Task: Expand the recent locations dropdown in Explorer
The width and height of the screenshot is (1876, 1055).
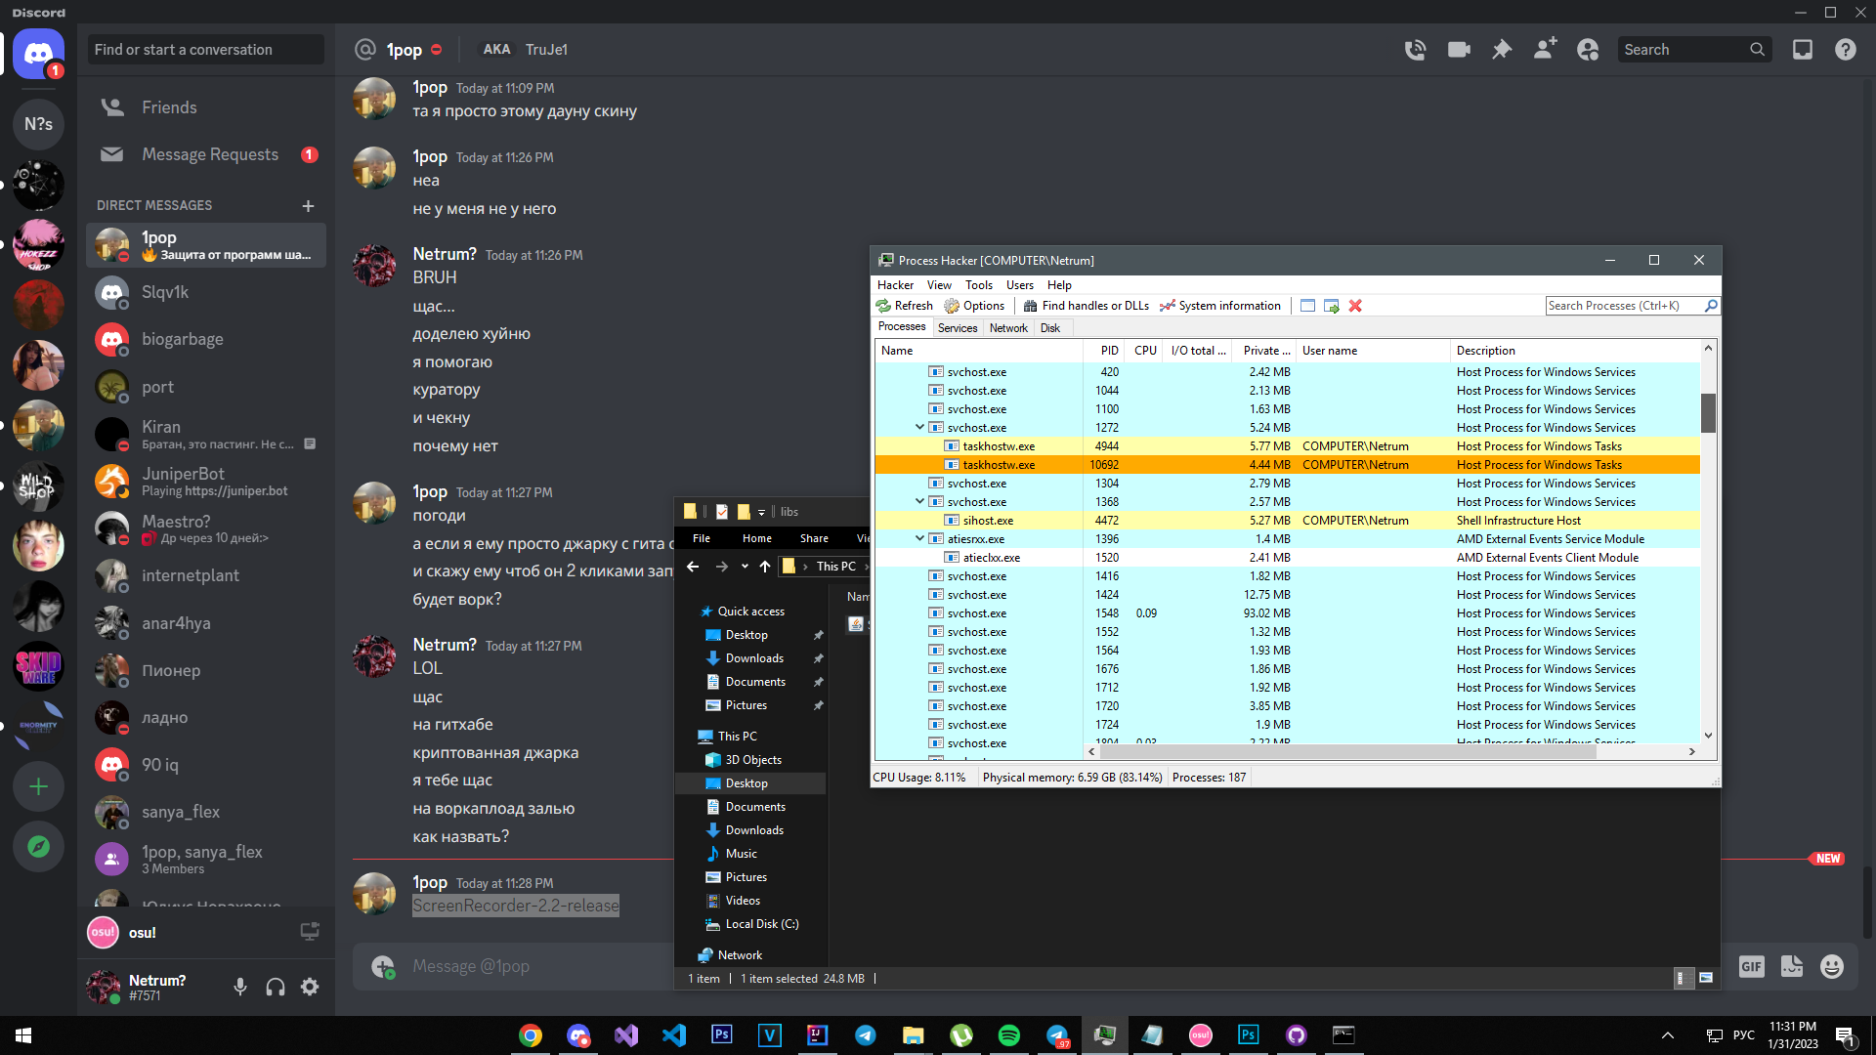Action: [x=745, y=567]
